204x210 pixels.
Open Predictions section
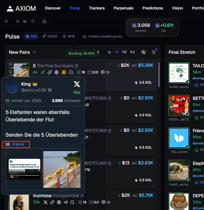point(153,8)
